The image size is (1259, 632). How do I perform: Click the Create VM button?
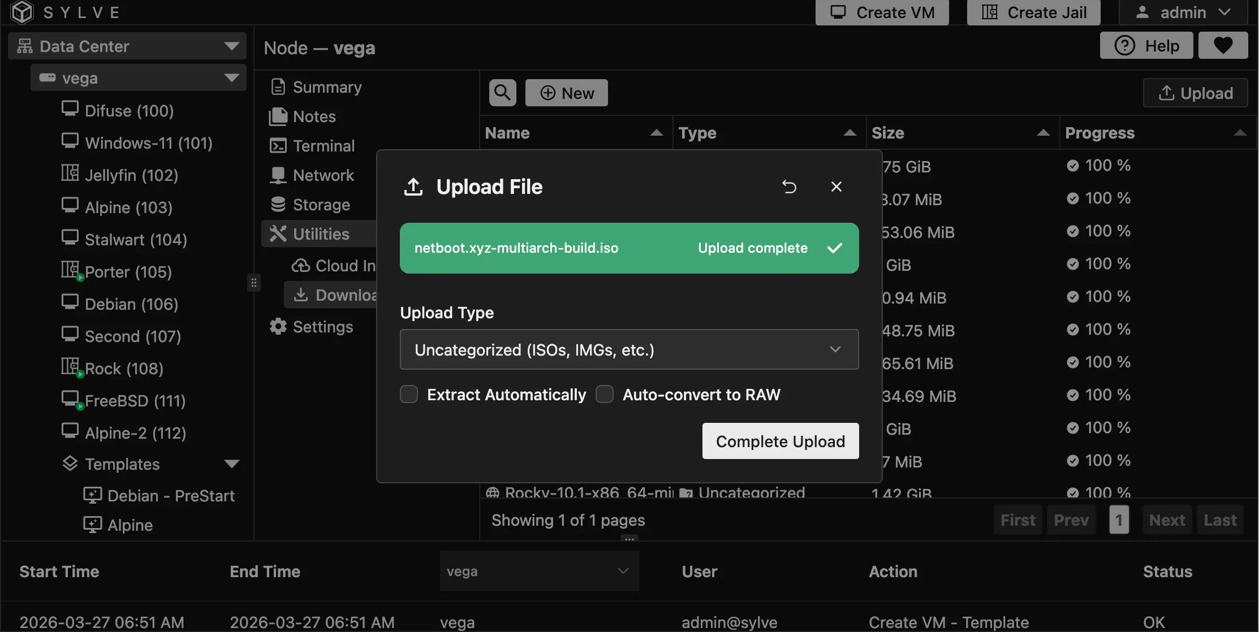(882, 12)
